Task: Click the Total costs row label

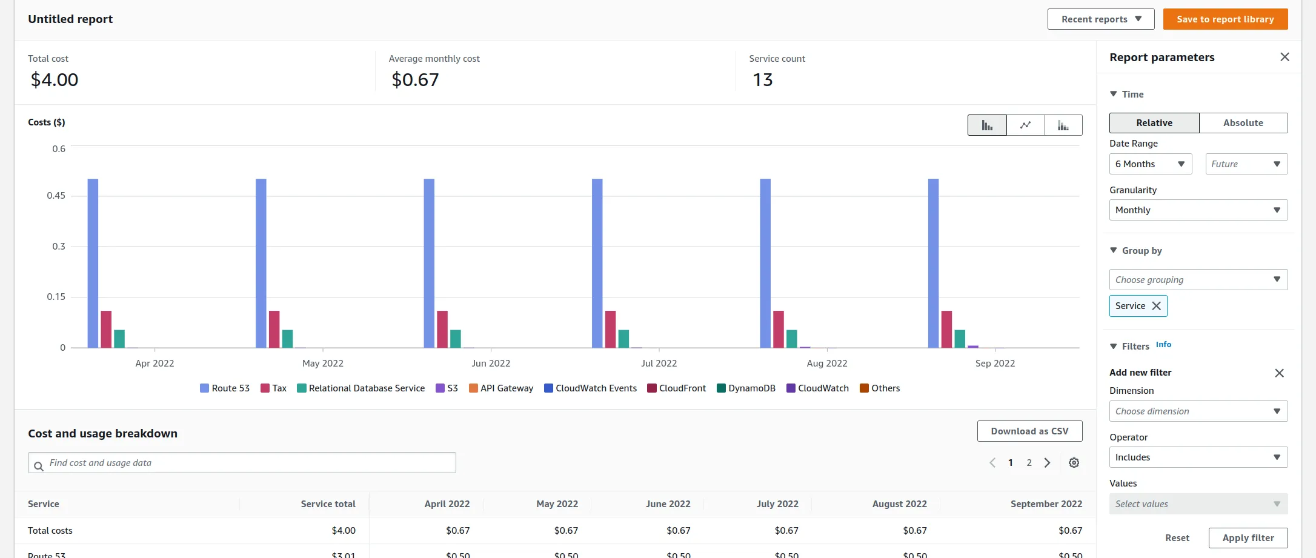Action: click(50, 531)
